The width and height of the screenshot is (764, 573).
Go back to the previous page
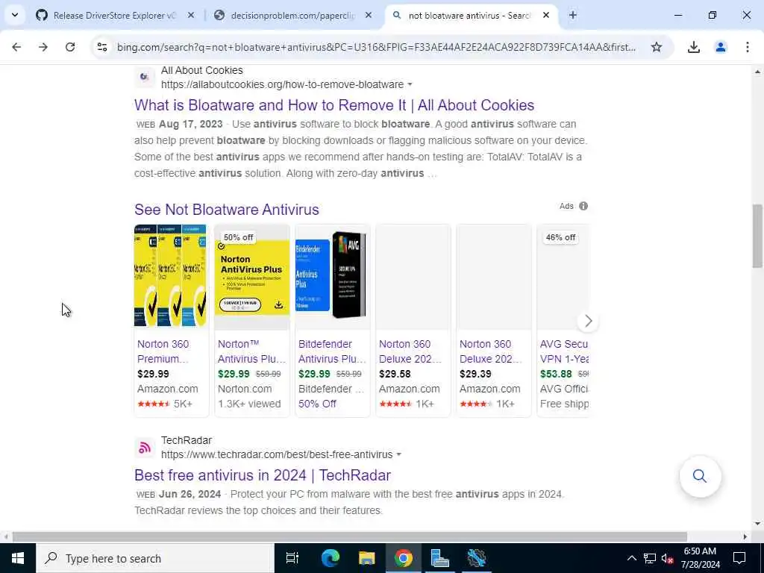tap(16, 47)
